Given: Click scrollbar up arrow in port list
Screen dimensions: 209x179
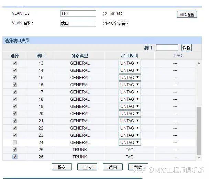Looking at the screenshot, I should [x=199, y=63].
